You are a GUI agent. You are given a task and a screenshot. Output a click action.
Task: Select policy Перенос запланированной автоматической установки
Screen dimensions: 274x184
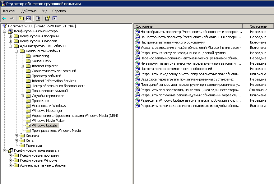tap(190, 58)
